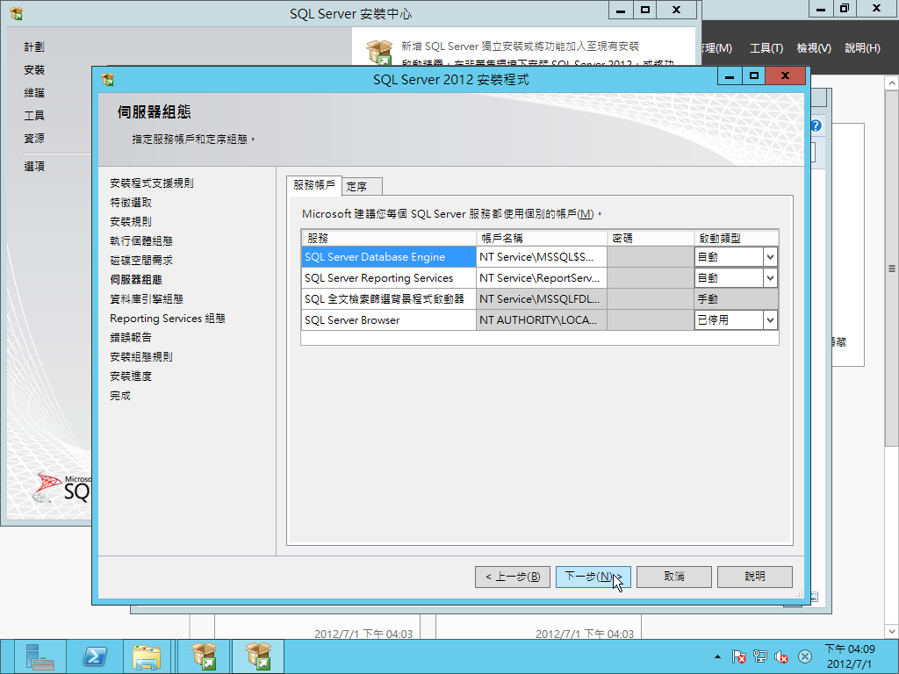Image resolution: width=899 pixels, height=674 pixels.
Task: Click 執行個體組態 step in sidebar
Action: coord(141,241)
